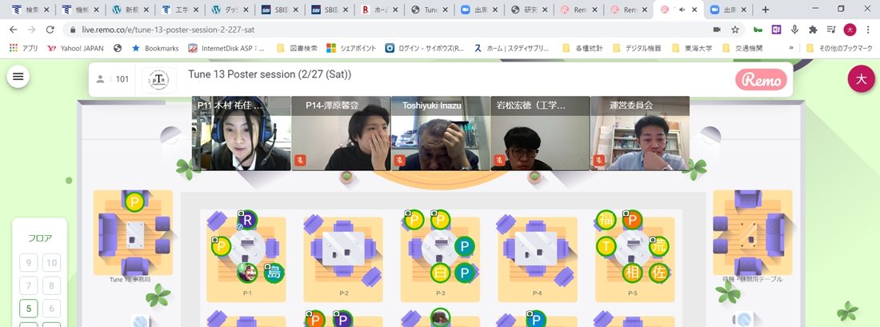Switch to the 新規 WordPress tab

point(130,10)
